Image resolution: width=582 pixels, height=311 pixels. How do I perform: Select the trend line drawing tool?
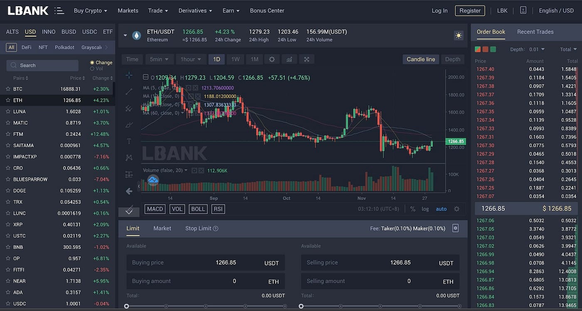click(129, 92)
